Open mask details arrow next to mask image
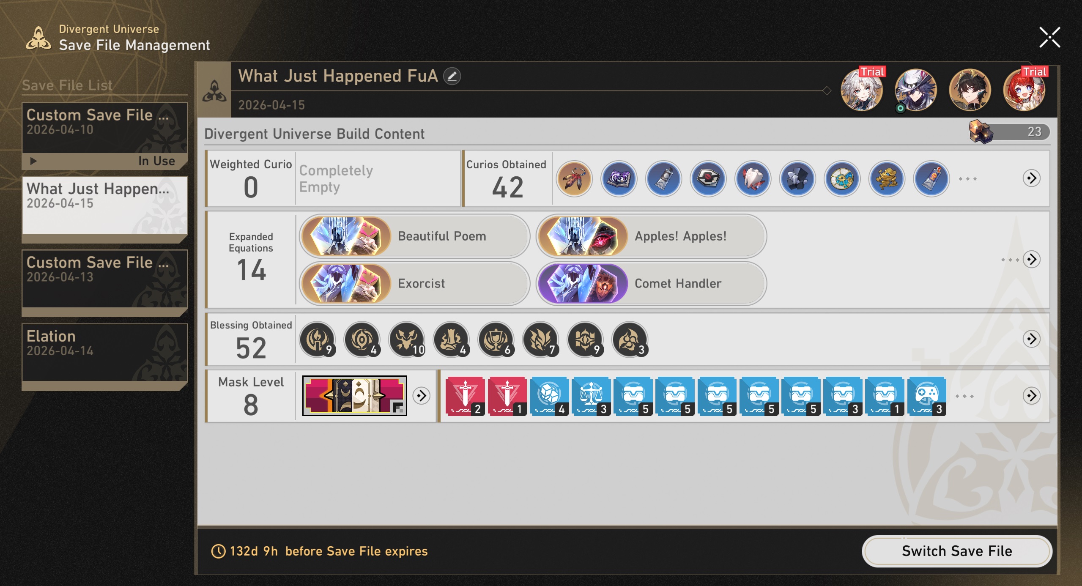 [x=421, y=396]
